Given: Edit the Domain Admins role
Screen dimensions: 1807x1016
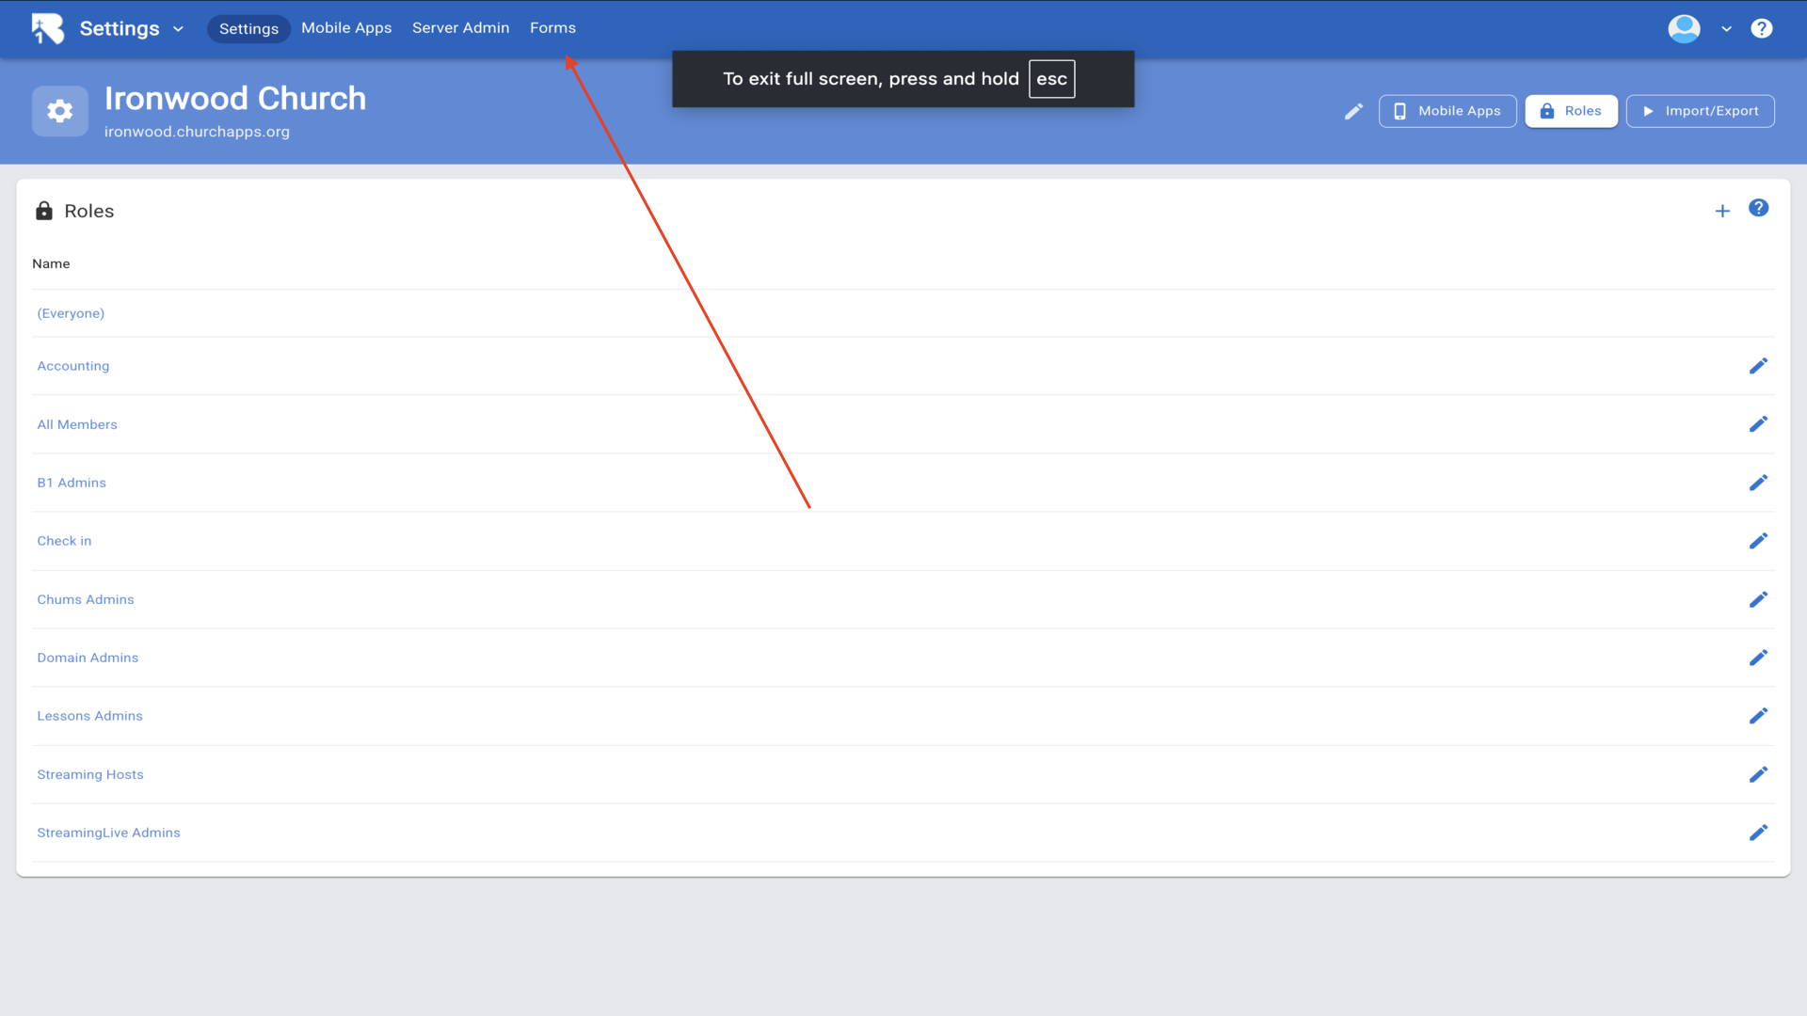Looking at the screenshot, I should click(x=1758, y=658).
